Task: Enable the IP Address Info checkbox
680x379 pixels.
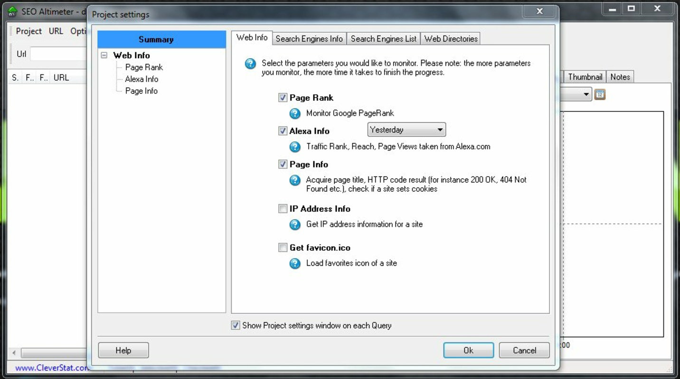Action: point(283,208)
